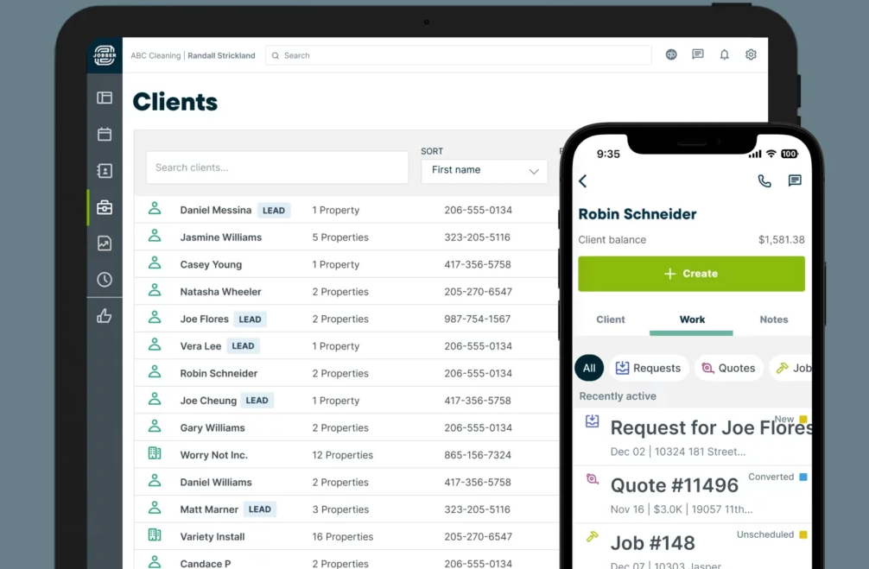Open the Worry Not Inc. client row
Screen dimensions: 869x569
[x=214, y=455]
